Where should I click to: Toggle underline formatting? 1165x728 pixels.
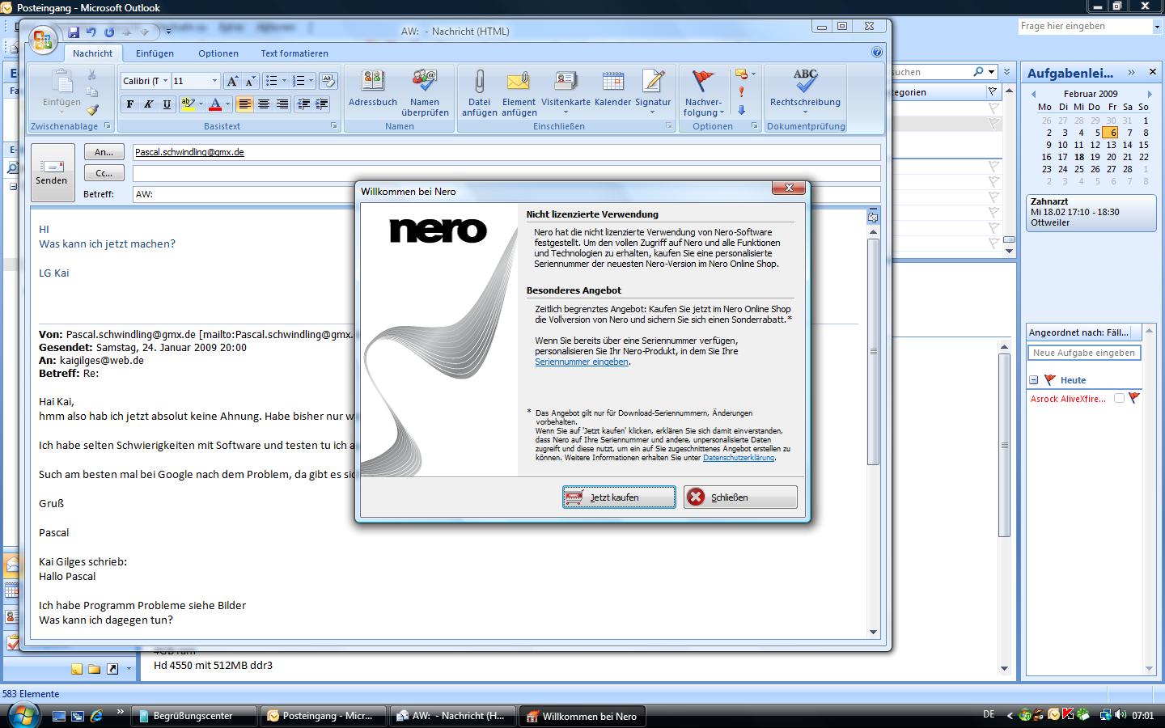167,104
